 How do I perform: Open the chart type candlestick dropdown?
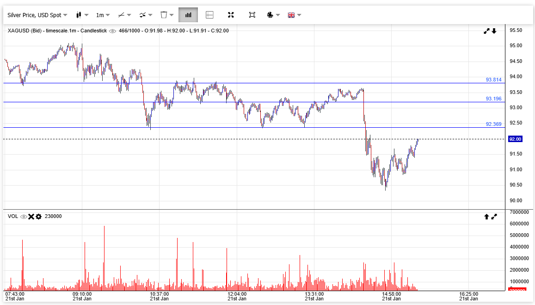point(81,15)
